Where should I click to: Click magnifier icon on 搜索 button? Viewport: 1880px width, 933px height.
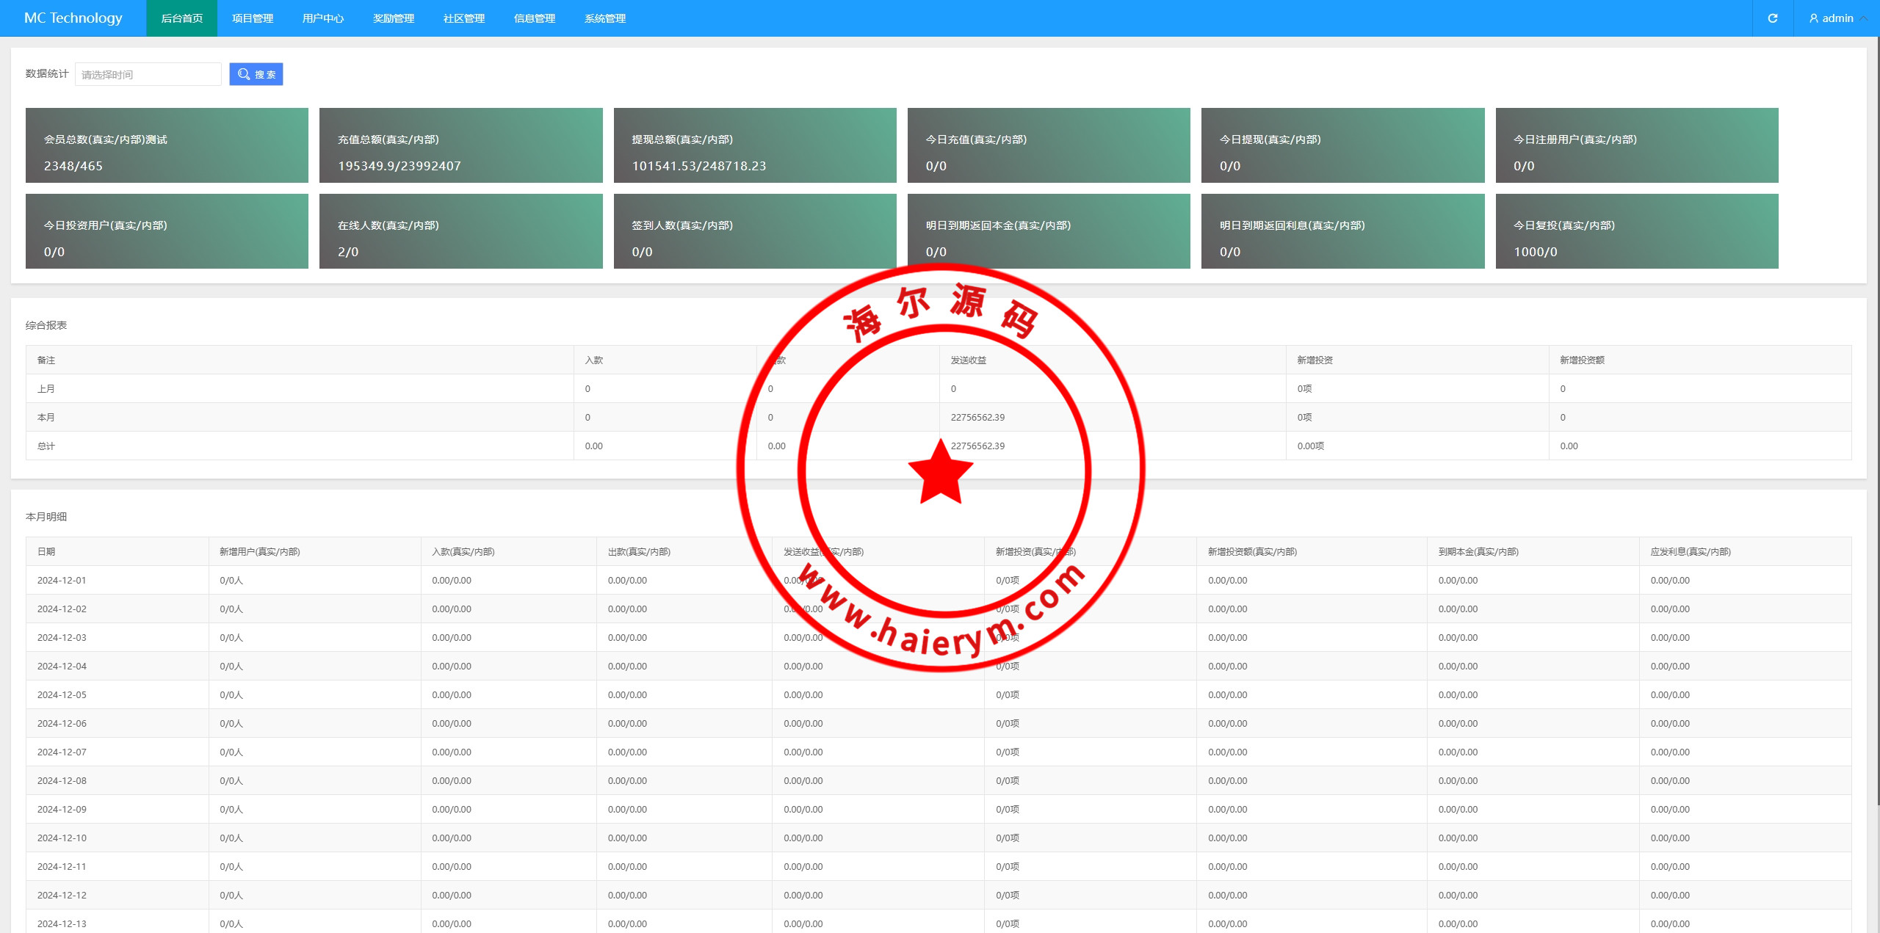tap(244, 74)
